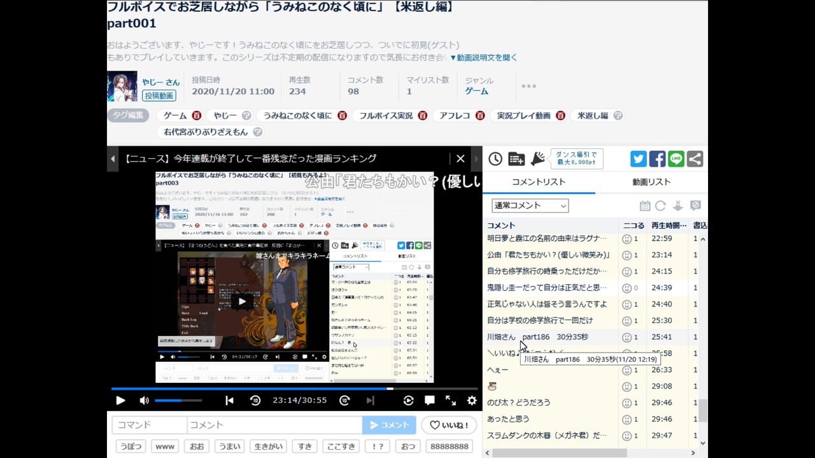Image resolution: width=815 pixels, height=458 pixels.
Task: Open the three-dots more menu
Action: [528, 86]
